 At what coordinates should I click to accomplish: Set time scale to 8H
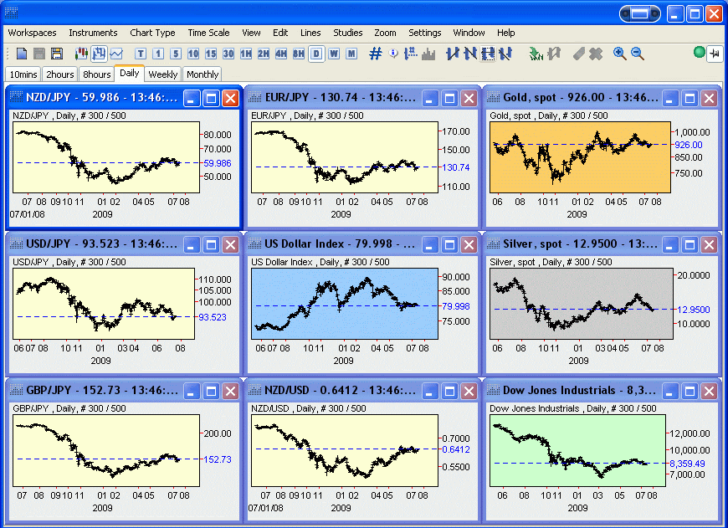[299, 54]
